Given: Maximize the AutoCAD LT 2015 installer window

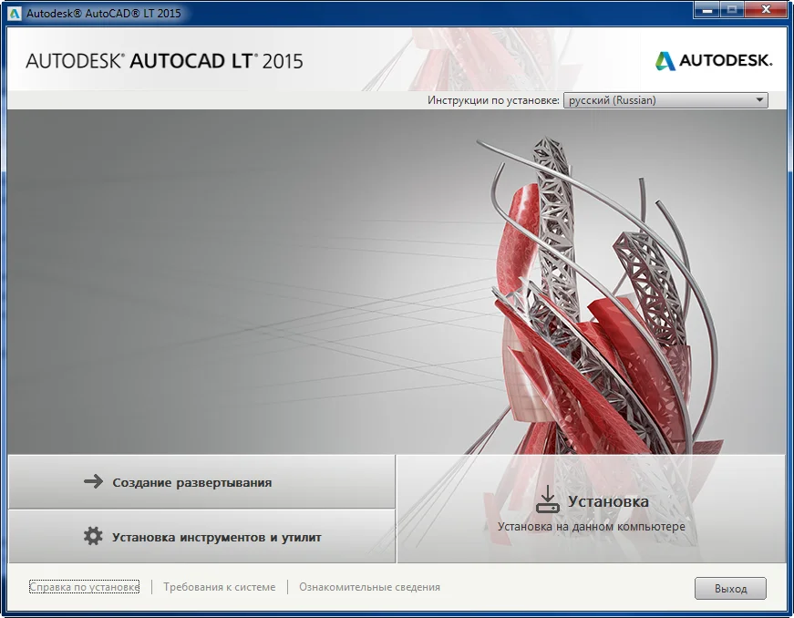Looking at the screenshot, I should [732, 10].
